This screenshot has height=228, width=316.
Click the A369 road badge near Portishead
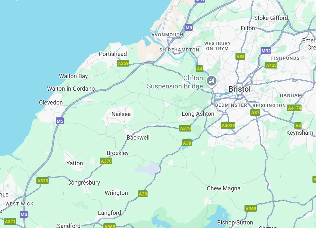[123, 63]
